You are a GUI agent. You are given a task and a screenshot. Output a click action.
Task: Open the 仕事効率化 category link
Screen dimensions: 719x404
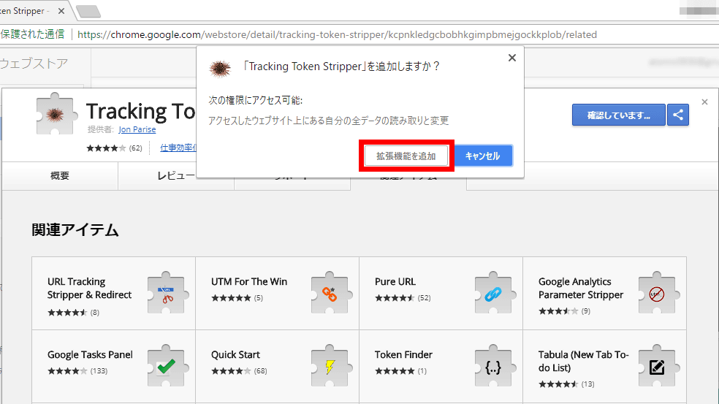click(x=178, y=148)
